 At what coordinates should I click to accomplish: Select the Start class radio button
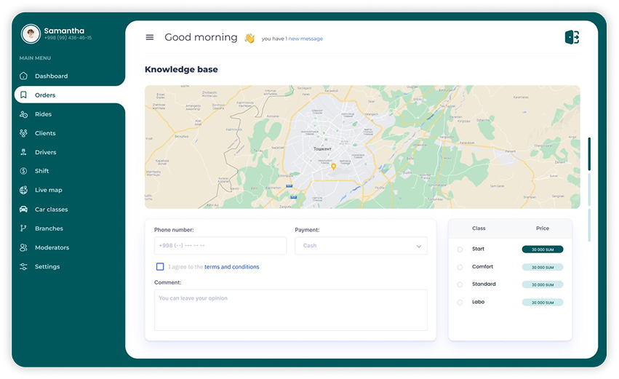[460, 250]
